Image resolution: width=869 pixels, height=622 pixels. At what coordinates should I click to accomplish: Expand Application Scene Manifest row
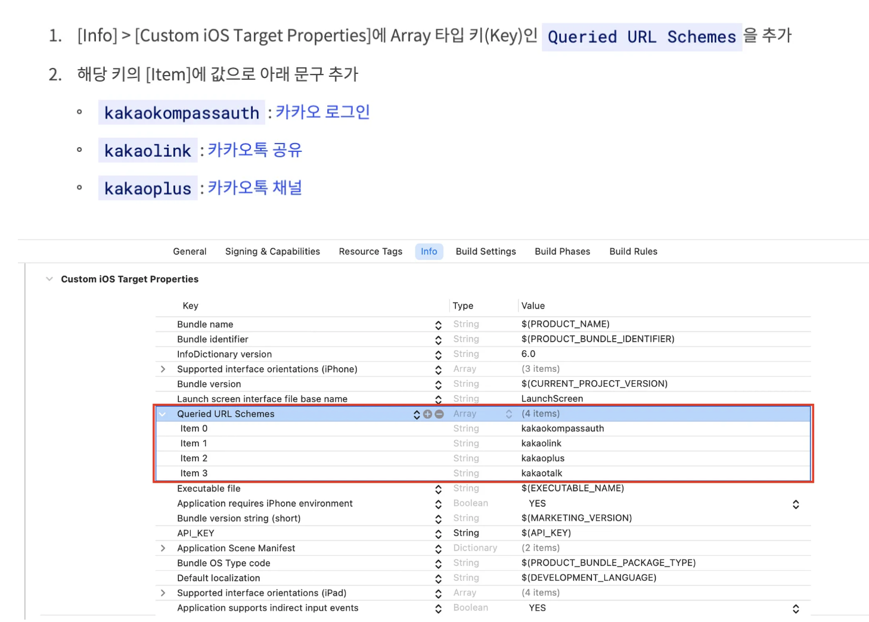click(163, 548)
